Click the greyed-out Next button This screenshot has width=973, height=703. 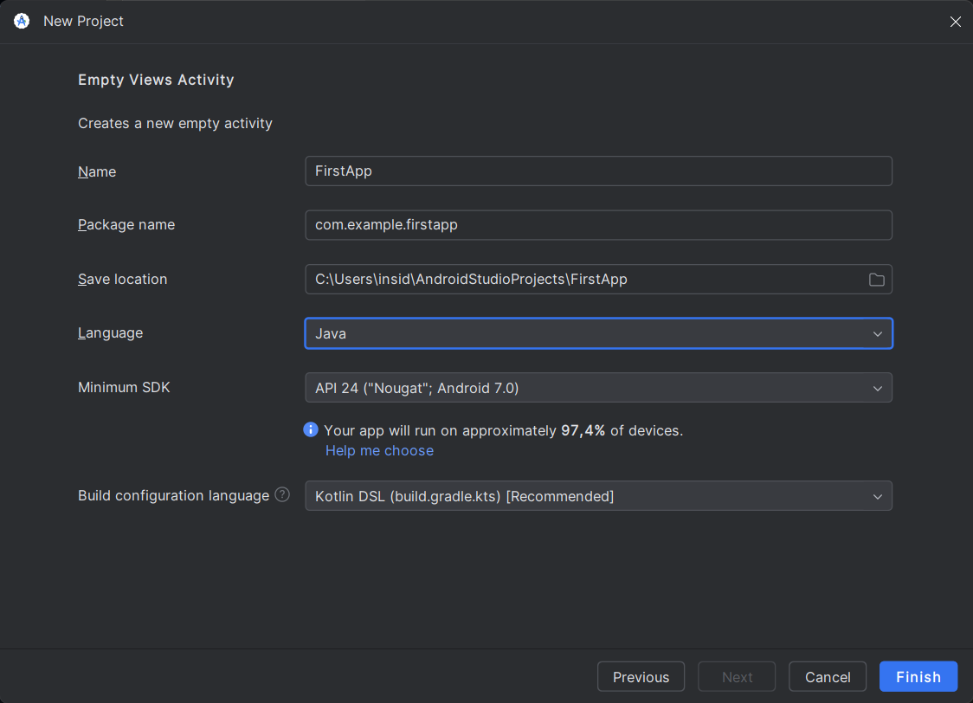point(737,677)
